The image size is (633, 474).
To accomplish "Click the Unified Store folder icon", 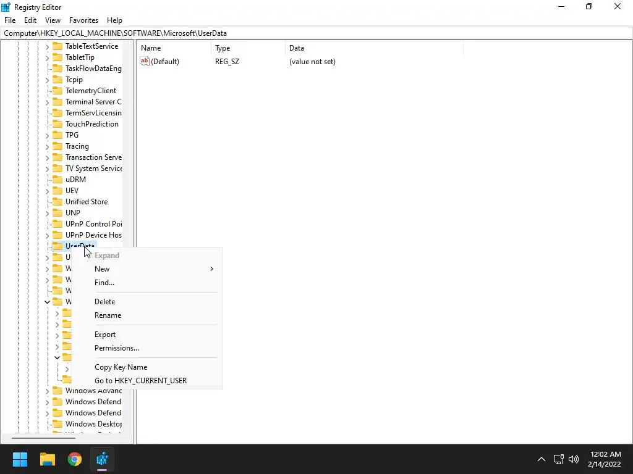I will pyautogui.click(x=57, y=202).
